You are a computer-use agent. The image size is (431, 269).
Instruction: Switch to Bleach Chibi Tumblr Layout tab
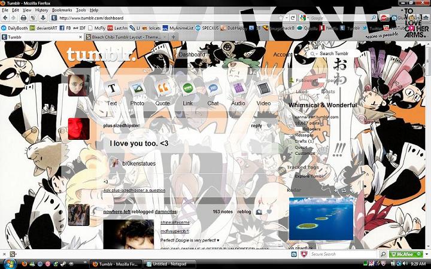coord(126,37)
